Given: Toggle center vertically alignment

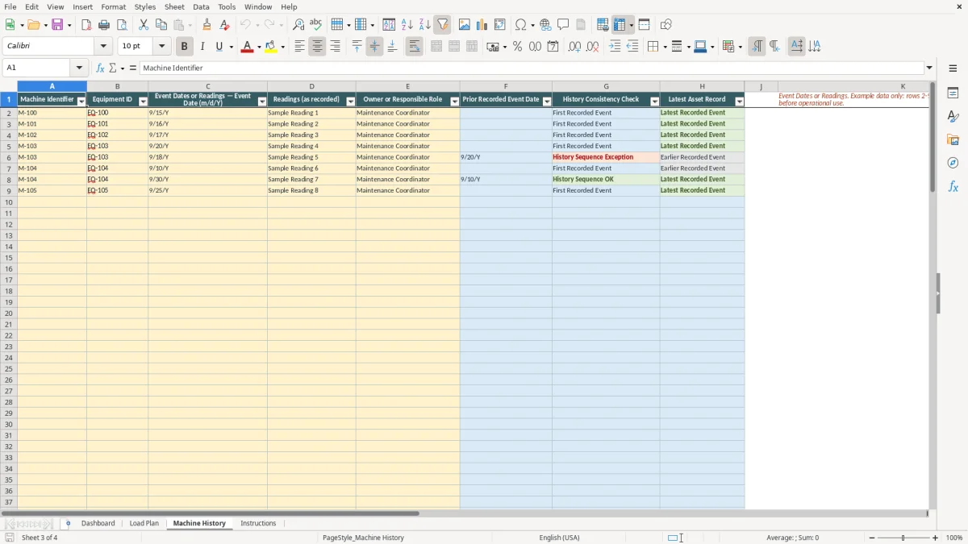Looking at the screenshot, I should coord(374,47).
